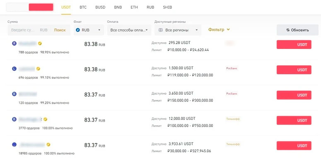
Task: Click verified badge of 696-order merchant
Action: click(38, 69)
